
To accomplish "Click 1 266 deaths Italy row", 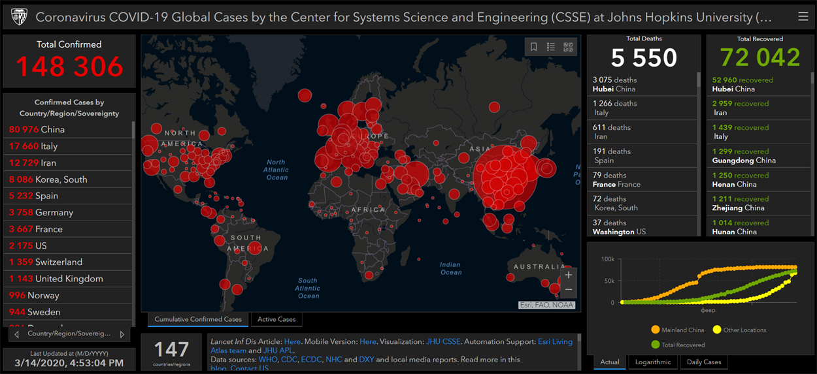I will pyautogui.click(x=642, y=108).
